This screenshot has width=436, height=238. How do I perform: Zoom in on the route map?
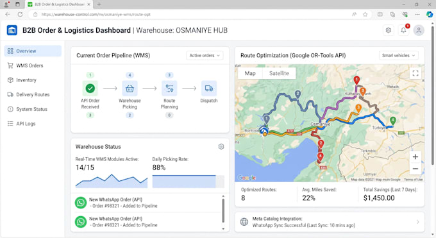pos(415,157)
